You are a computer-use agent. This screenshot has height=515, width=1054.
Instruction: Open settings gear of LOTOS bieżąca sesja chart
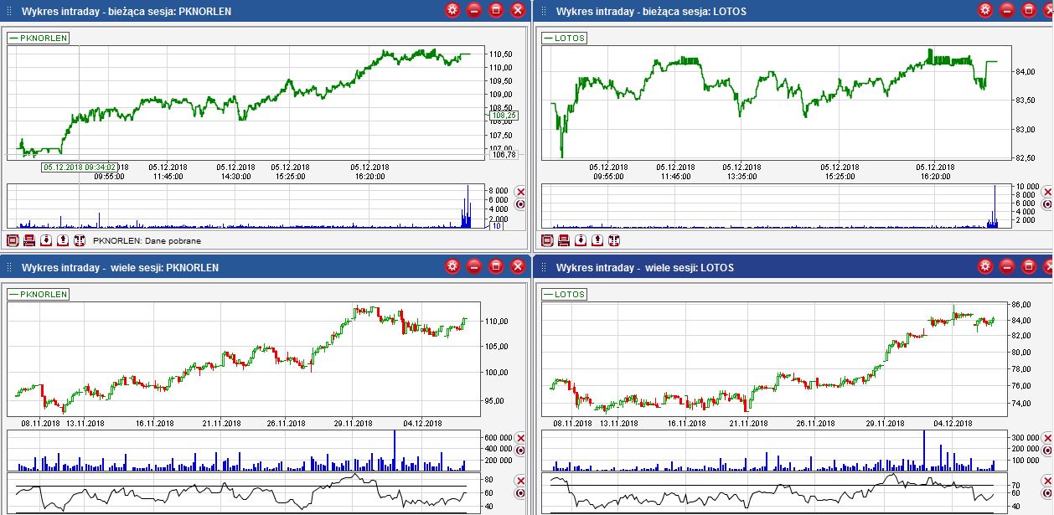(x=985, y=11)
